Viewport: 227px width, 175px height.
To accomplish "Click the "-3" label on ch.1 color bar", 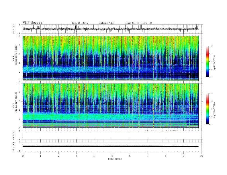I will pos(211,46).
